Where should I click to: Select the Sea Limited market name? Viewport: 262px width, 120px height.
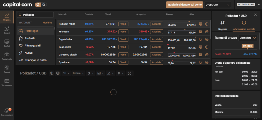[x=65, y=47]
